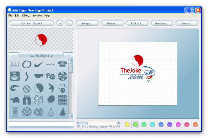Screen dimensions: 208x138
Task: Pick the calculator icon
Action: 15,112
